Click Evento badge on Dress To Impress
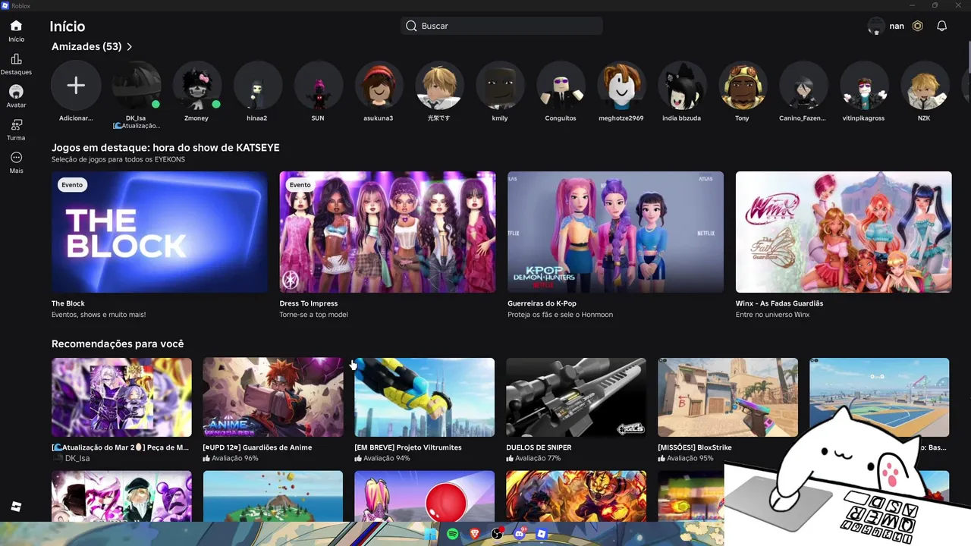 tap(300, 185)
